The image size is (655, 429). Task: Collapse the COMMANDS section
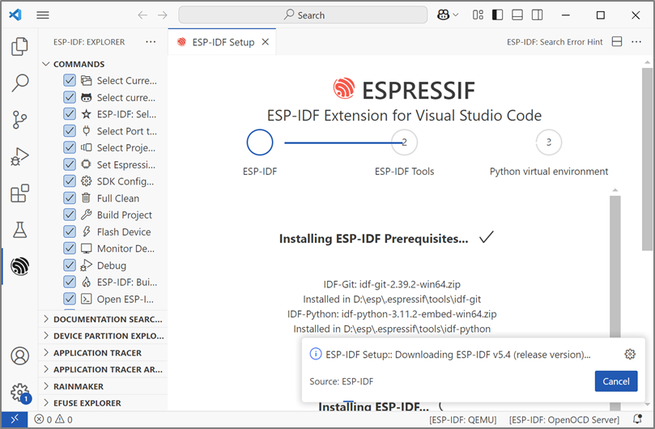point(103,64)
